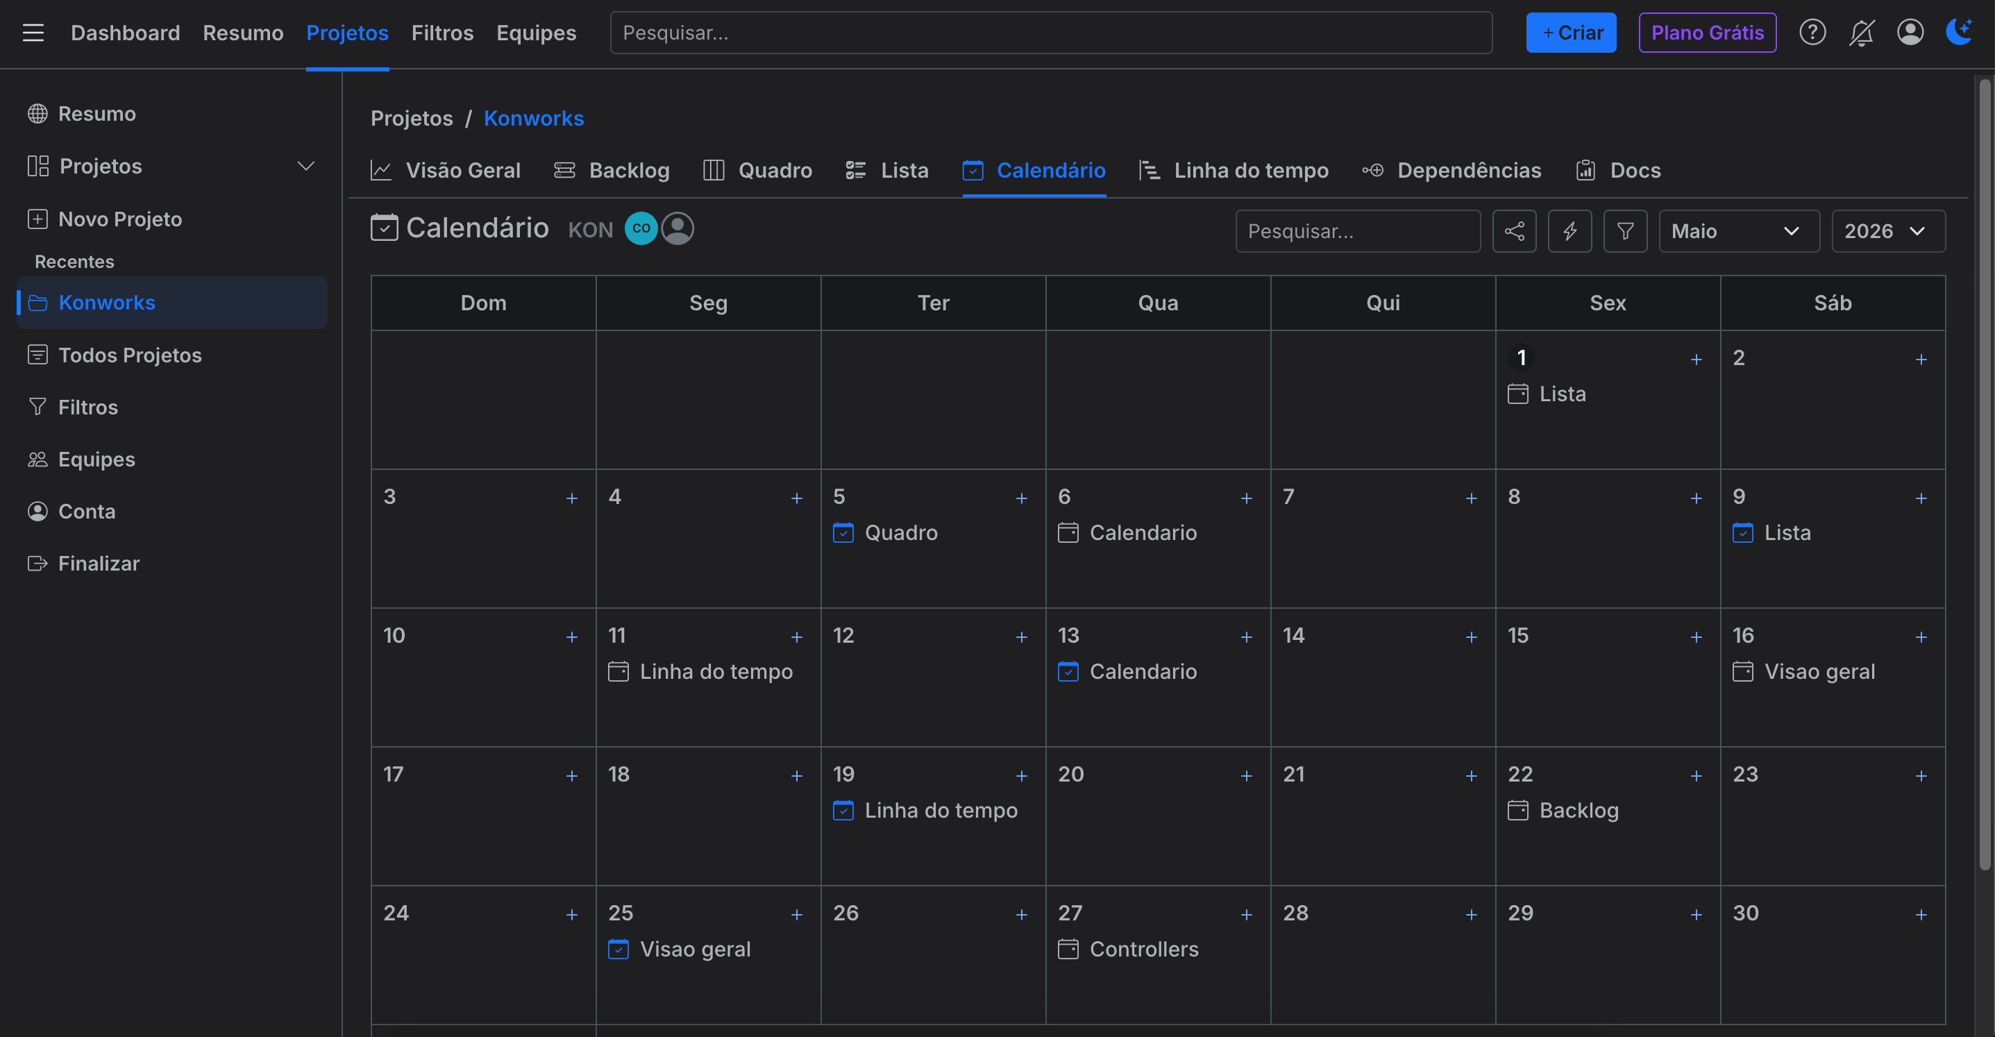
Task: Open the 2026 year dropdown
Action: (1888, 230)
